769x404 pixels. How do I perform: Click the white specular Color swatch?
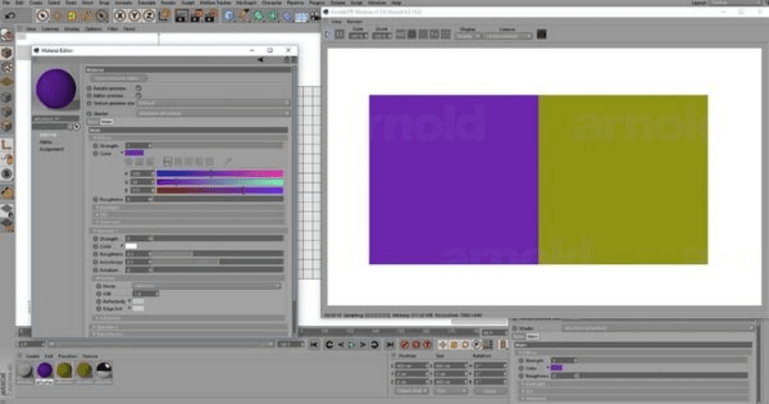(x=131, y=246)
